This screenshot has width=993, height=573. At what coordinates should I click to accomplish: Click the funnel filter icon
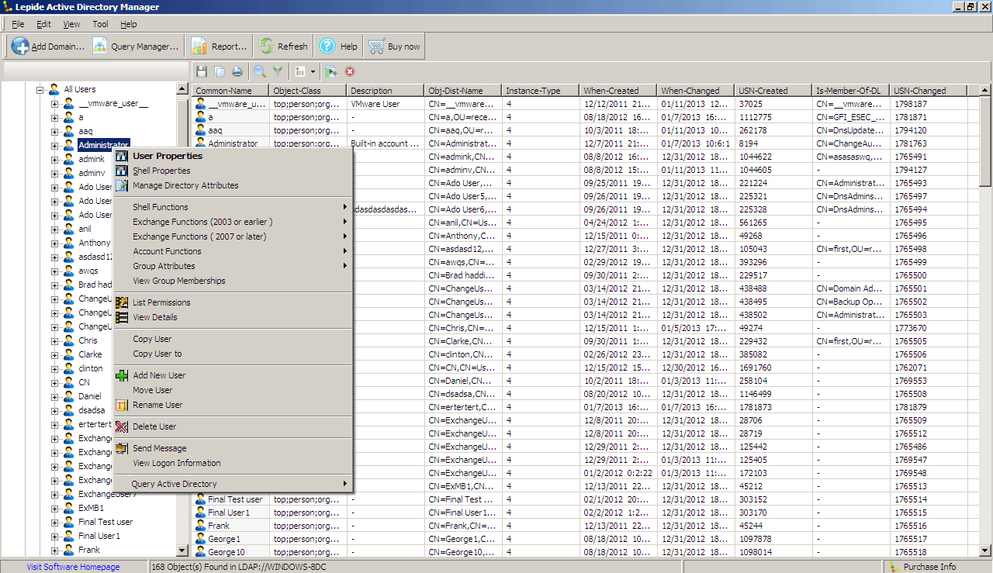click(x=278, y=71)
